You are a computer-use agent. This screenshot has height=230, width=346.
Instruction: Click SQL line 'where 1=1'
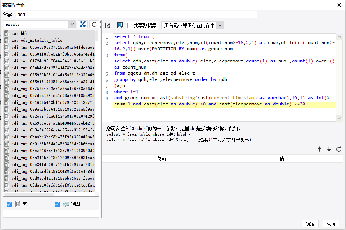pos(126,92)
